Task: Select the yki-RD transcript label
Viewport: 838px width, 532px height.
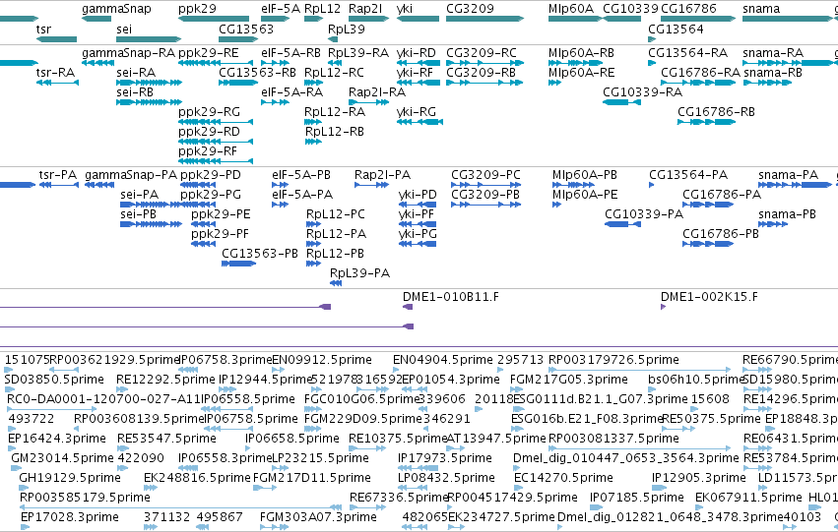Action: point(417,53)
